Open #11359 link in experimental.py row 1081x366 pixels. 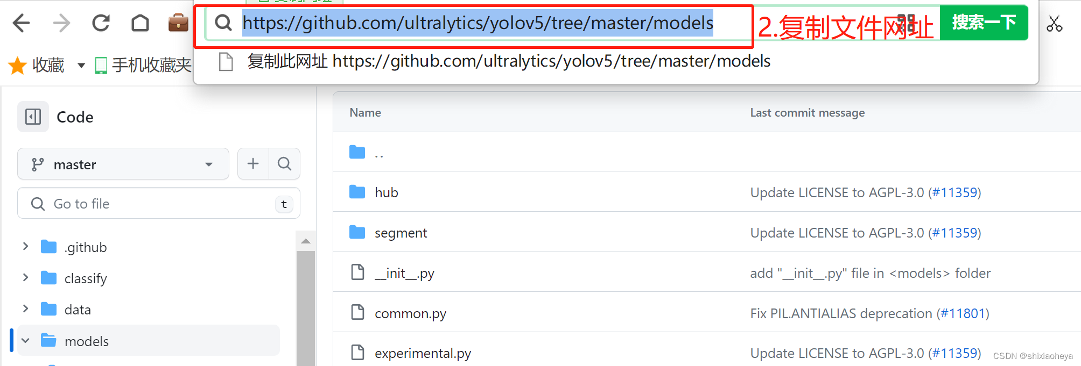(955, 353)
